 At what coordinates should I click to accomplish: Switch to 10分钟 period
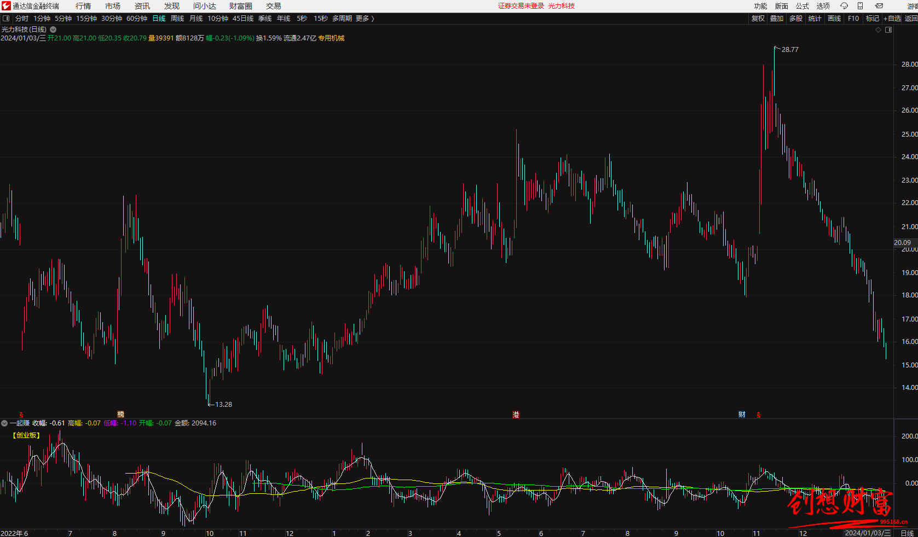(x=218, y=19)
